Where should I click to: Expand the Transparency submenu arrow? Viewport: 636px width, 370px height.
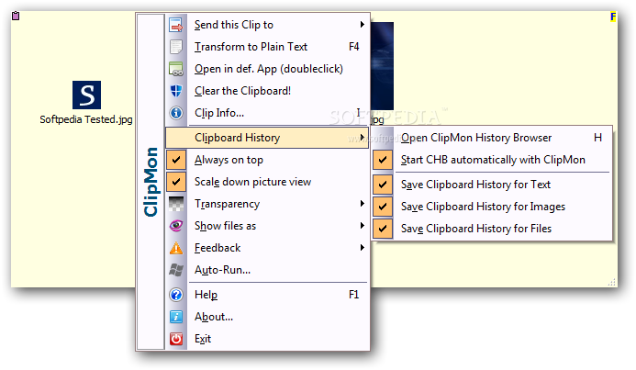point(363,203)
